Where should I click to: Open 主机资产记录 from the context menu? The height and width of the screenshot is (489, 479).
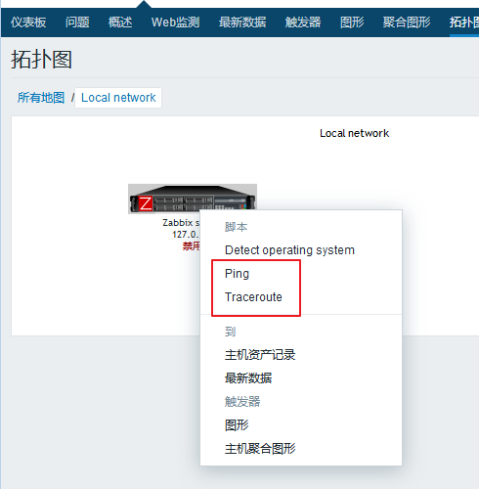[260, 355]
